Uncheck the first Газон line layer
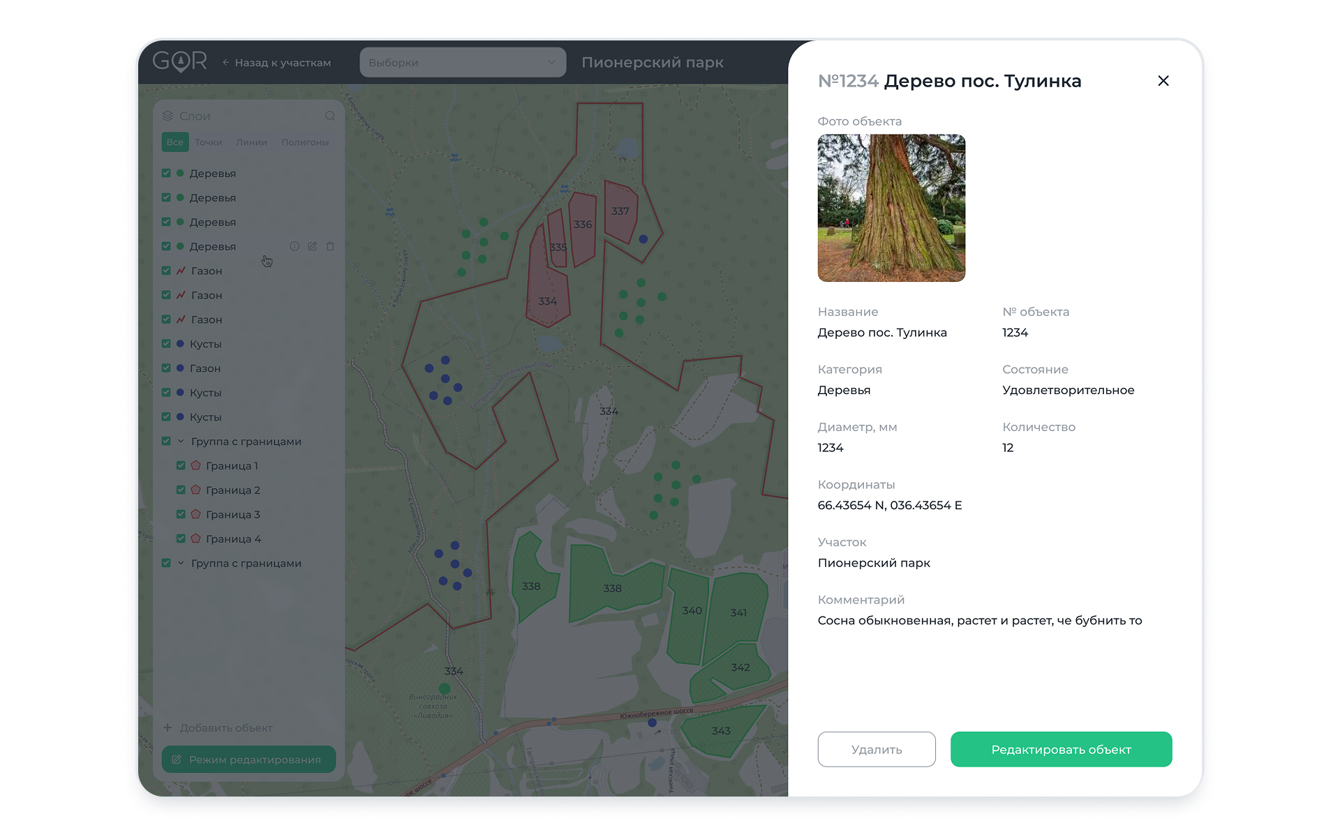Screen dimensions: 1340x837 (x=166, y=271)
